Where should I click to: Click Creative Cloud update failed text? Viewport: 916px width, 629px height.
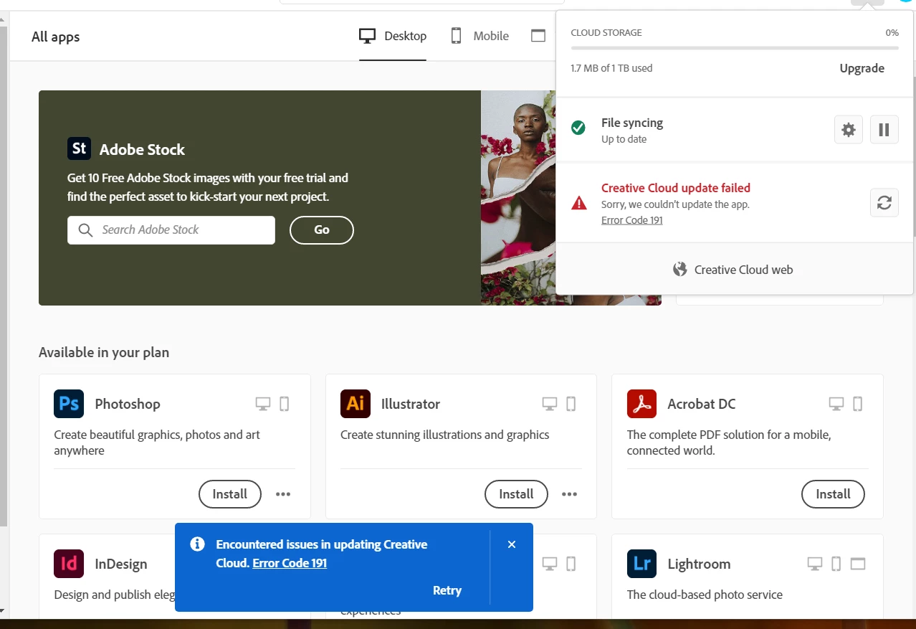click(676, 188)
